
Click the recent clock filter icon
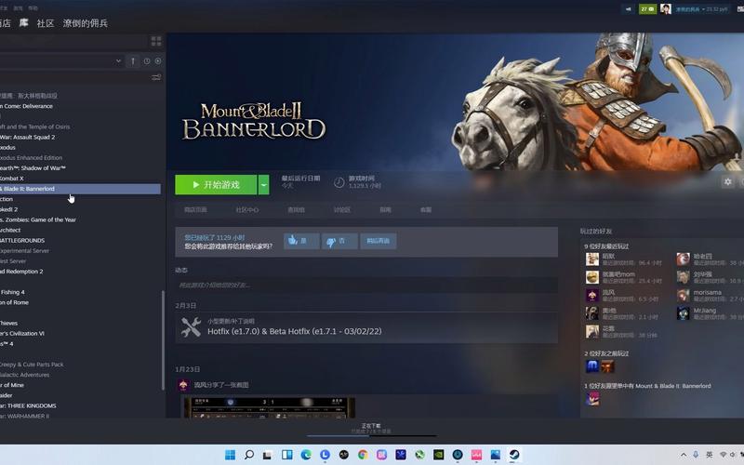pos(147,60)
